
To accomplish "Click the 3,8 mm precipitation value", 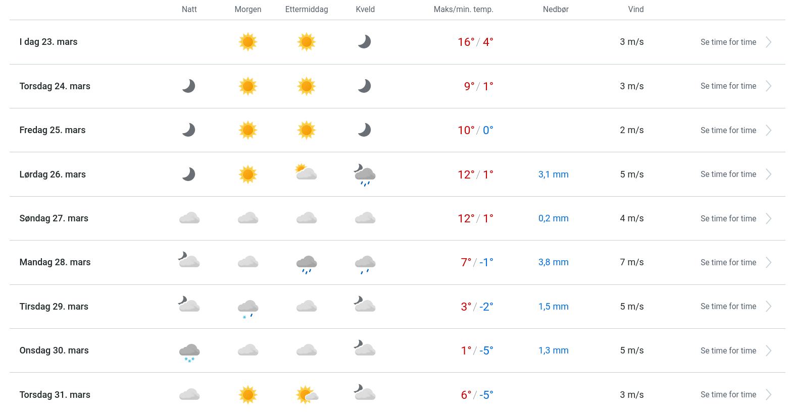I will pyautogui.click(x=553, y=262).
